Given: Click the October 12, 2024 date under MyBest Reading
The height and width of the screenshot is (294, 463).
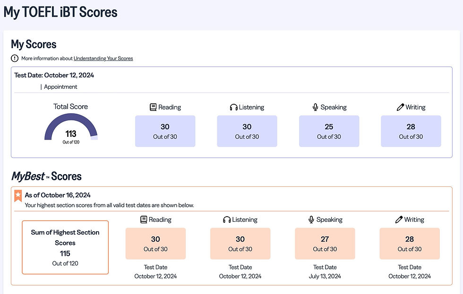Looking at the screenshot, I should click(x=155, y=277).
